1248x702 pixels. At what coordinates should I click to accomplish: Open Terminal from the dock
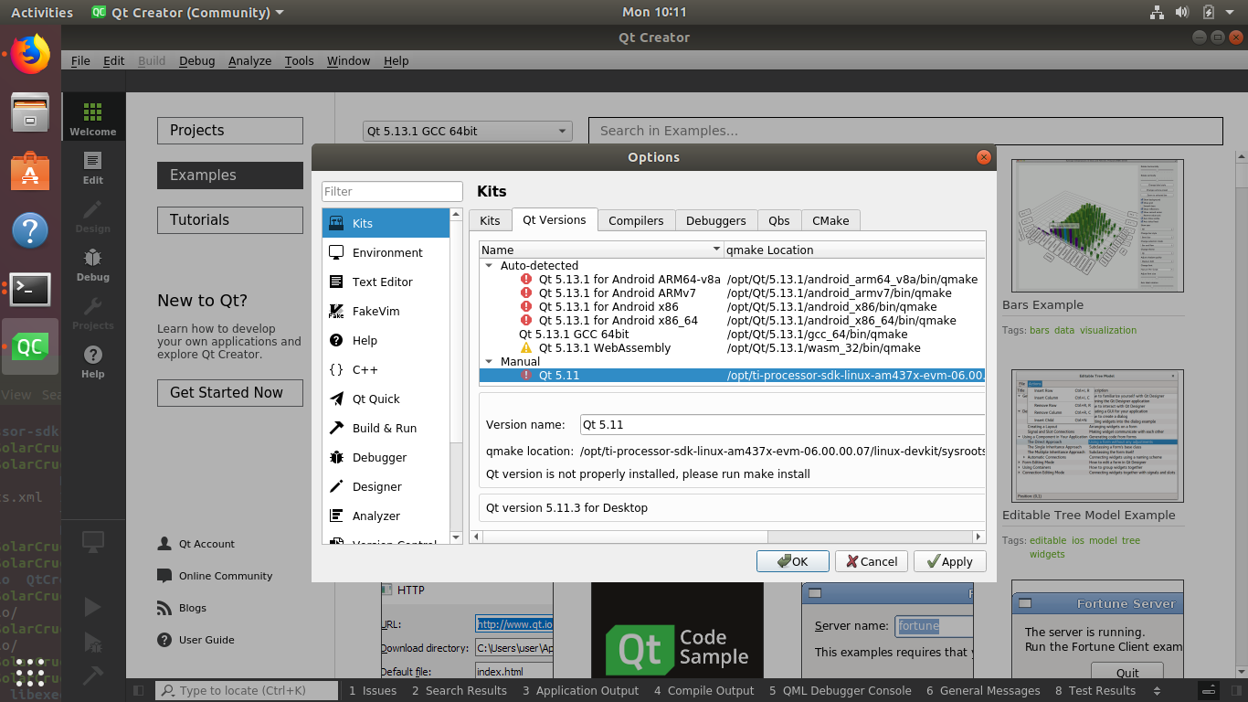pos(30,289)
